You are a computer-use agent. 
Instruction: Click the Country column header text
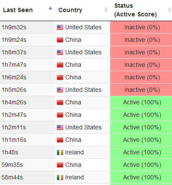point(70,10)
